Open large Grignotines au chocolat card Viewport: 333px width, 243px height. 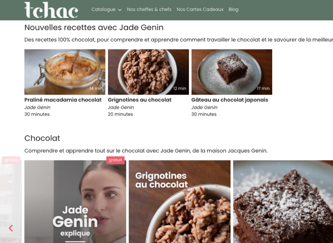[x=180, y=202]
